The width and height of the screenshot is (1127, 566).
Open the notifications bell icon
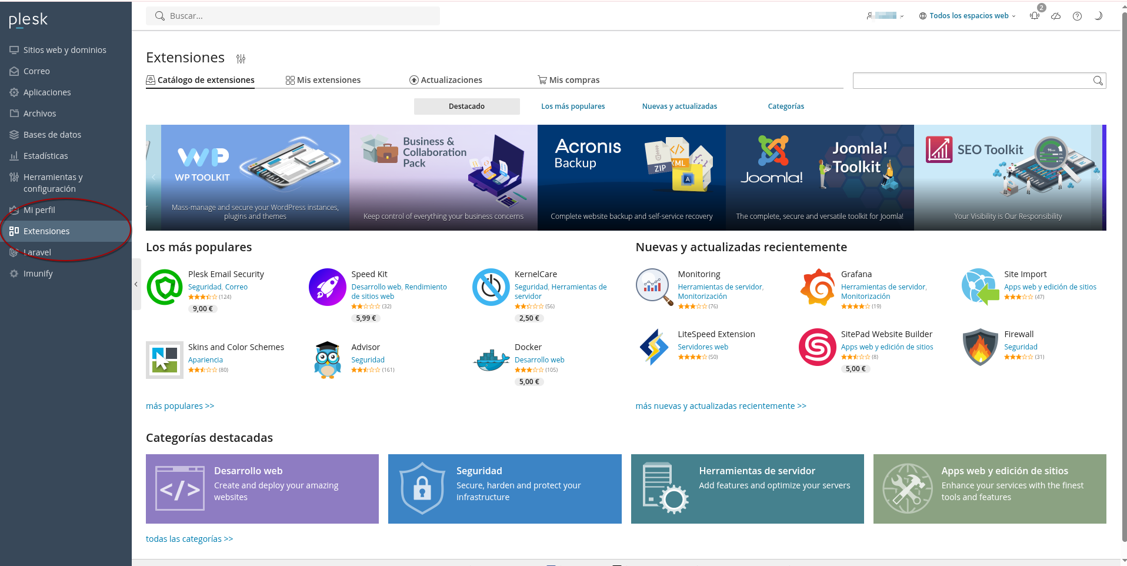click(1035, 16)
